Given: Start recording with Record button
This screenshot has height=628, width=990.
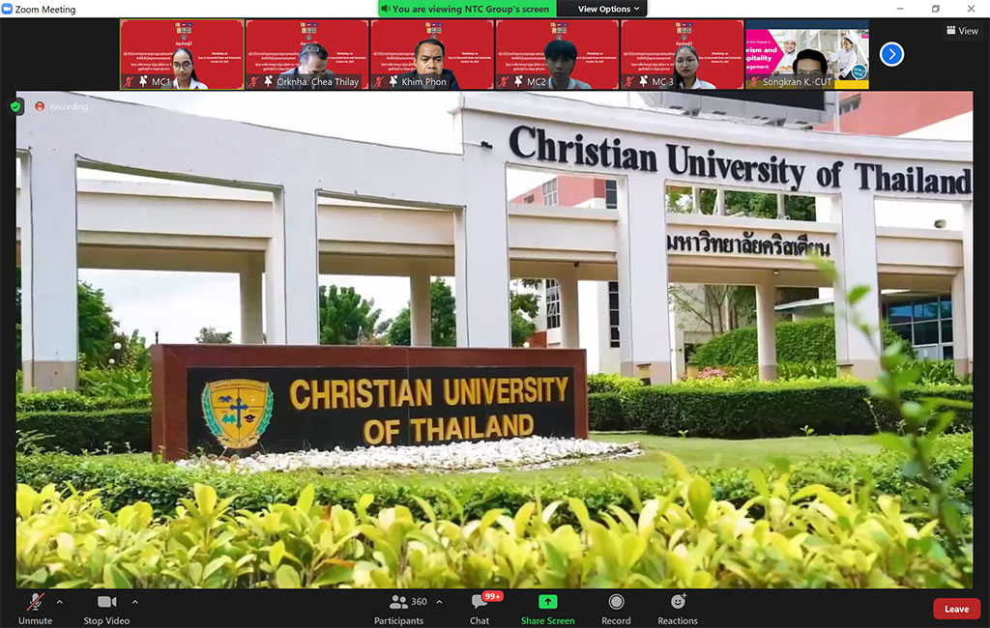Looking at the screenshot, I should tap(616, 610).
